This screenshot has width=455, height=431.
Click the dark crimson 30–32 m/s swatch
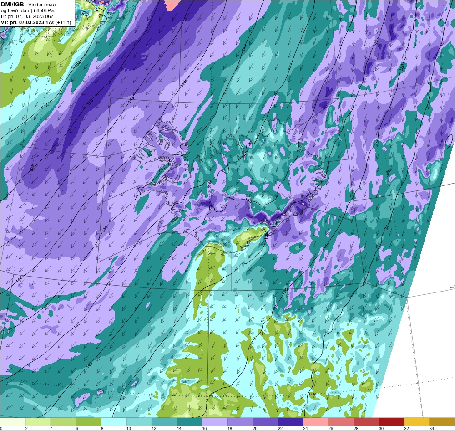click(x=391, y=422)
